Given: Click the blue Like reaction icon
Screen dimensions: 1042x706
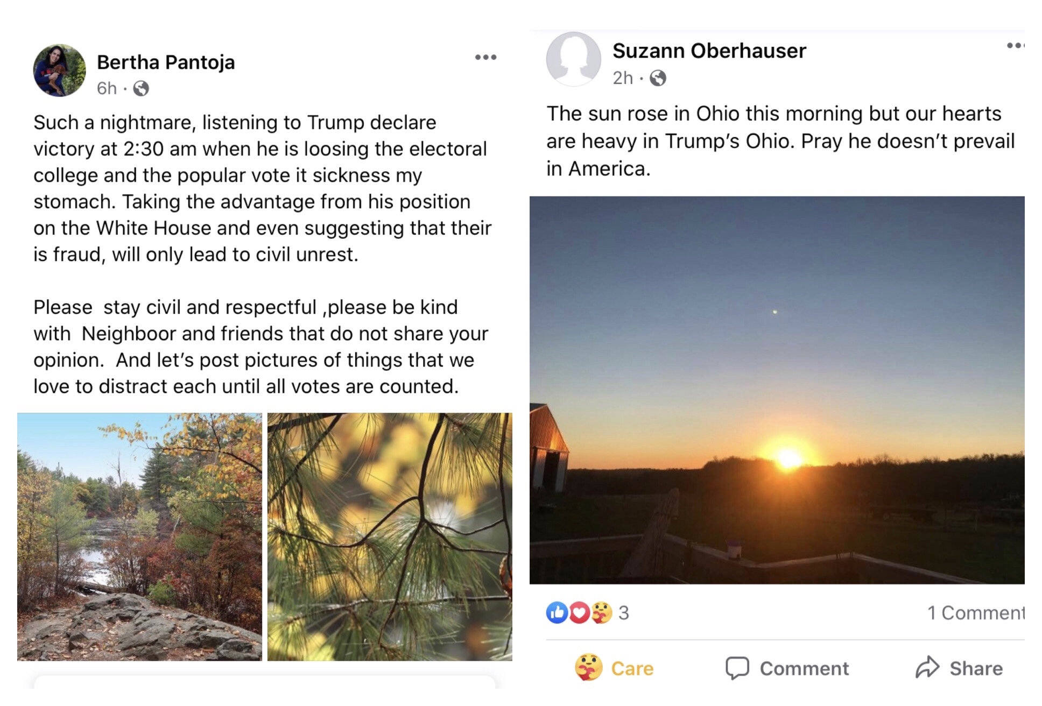Looking at the screenshot, I should click(x=557, y=612).
